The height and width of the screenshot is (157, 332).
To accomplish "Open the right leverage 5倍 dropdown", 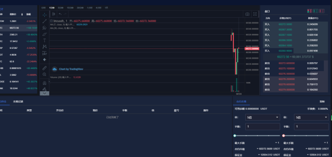I will pyautogui.click(x=312, y=118).
